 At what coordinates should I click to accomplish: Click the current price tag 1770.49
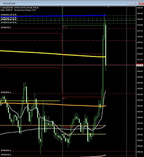(140, 65)
